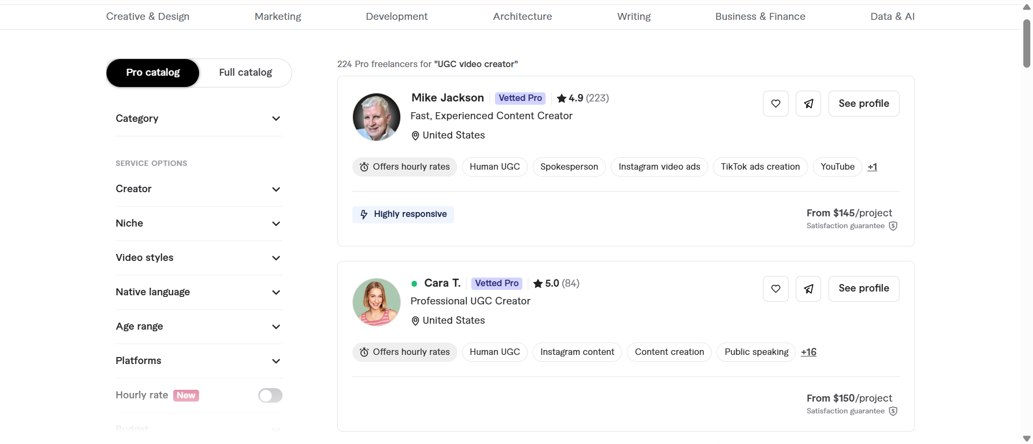1033x444 pixels.
Task: Click the Highly responsive lightning badge
Action: tap(403, 214)
